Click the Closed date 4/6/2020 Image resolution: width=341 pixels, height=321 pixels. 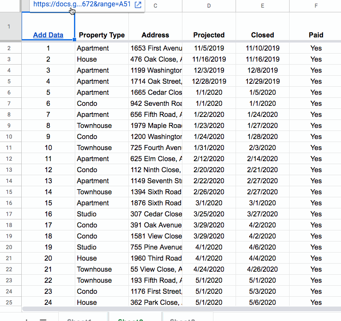(262, 247)
